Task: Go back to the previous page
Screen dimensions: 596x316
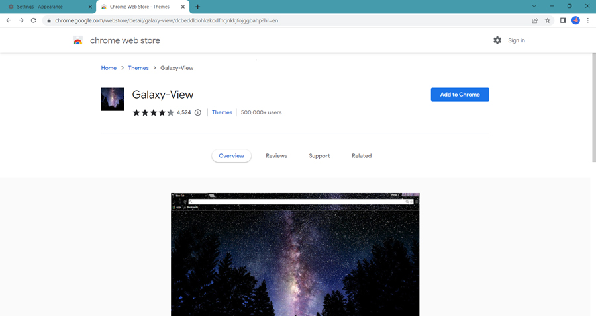Action: pos(9,20)
